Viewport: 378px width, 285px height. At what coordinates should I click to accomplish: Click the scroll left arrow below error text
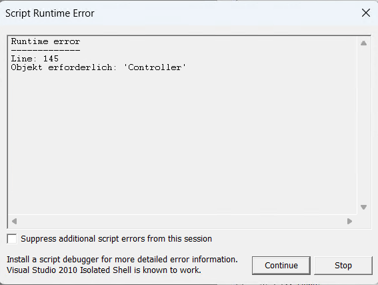click(x=14, y=221)
